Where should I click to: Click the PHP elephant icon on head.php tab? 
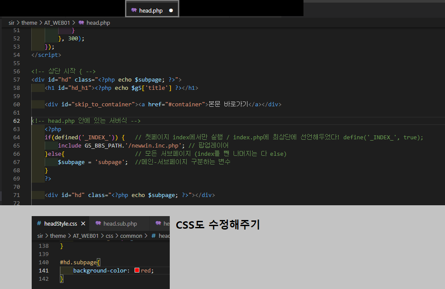(x=134, y=10)
